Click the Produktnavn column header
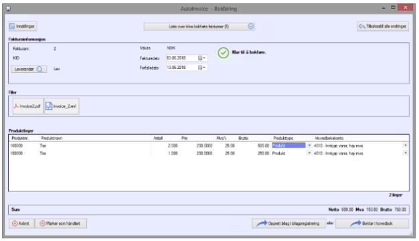 52,138
